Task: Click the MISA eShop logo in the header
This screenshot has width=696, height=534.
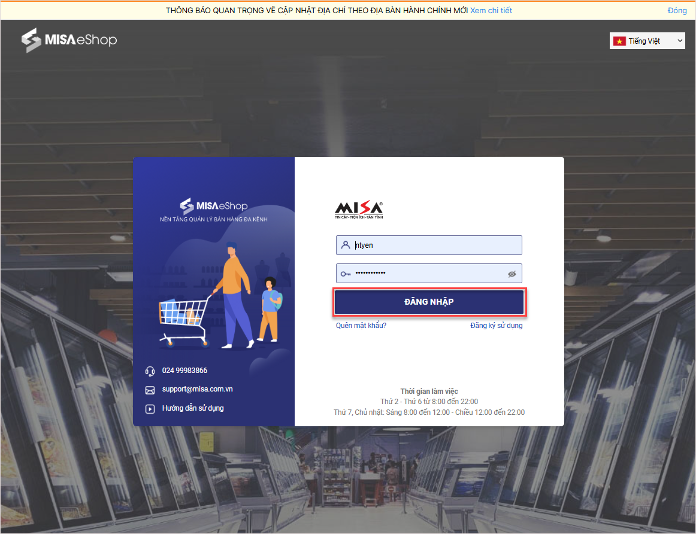Action: 69,40
